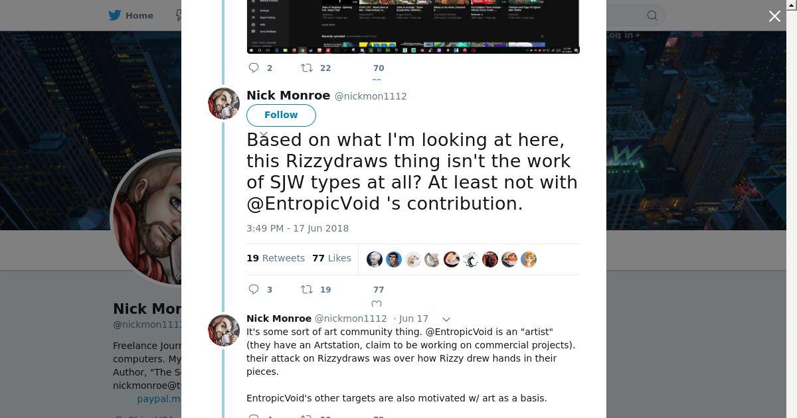Click reply icon on top tweet with 2 replies
The width and height of the screenshot is (797, 418).
253,68
